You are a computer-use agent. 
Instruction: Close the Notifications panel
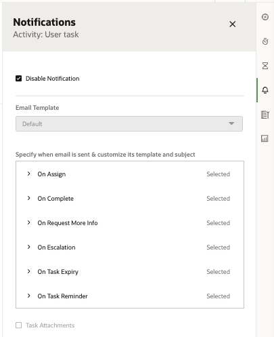pyautogui.click(x=233, y=24)
